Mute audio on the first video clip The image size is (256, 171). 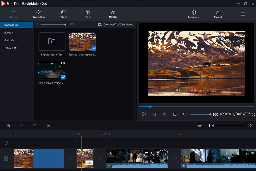click(x=109, y=166)
